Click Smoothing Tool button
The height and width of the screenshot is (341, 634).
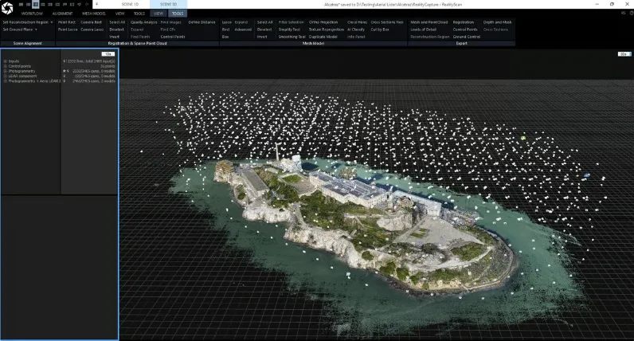tap(292, 37)
